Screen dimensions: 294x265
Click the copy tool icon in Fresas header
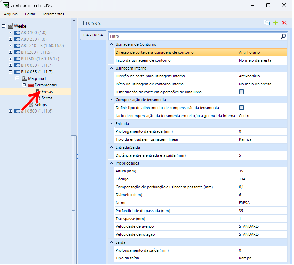pyautogui.click(x=266, y=23)
